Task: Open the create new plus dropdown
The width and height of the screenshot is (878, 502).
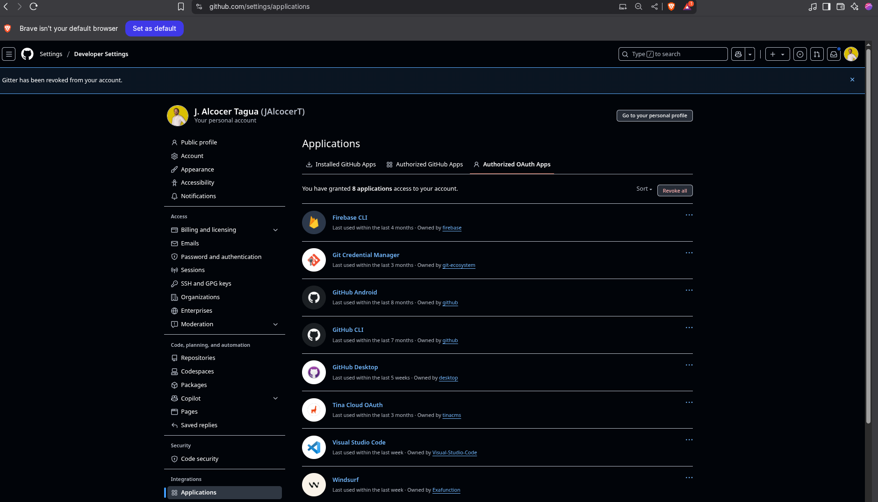Action: (x=777, y=54)
